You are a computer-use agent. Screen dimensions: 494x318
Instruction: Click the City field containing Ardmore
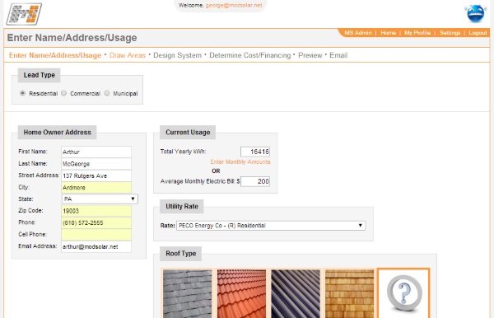click(96, 188)
